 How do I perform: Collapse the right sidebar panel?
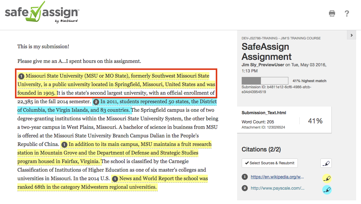point(352,35)
